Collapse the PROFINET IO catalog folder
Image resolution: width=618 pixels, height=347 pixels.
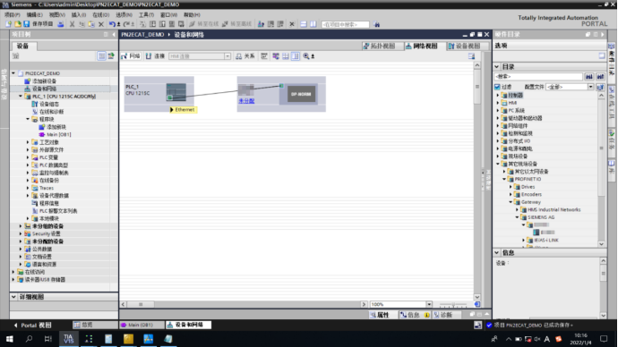point(504,179)
